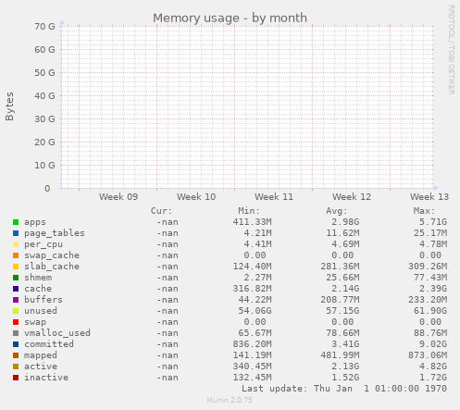Screen dimensions: 460x410
Task: Click the Week 13 axis label
Action: point(429,197)
